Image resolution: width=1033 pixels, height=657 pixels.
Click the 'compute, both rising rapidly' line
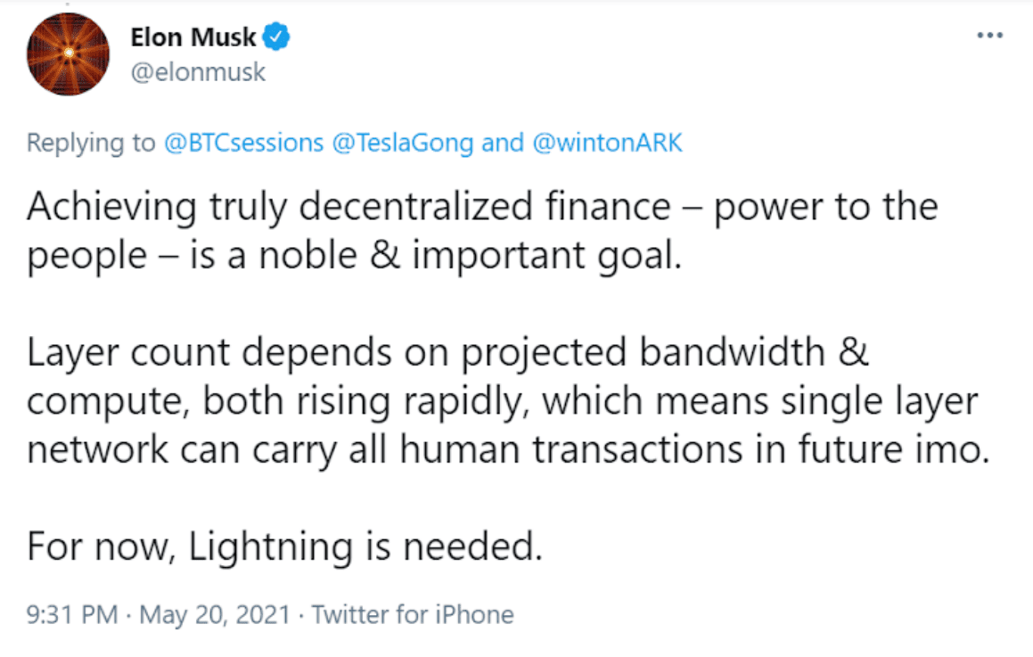click(502, 400)
